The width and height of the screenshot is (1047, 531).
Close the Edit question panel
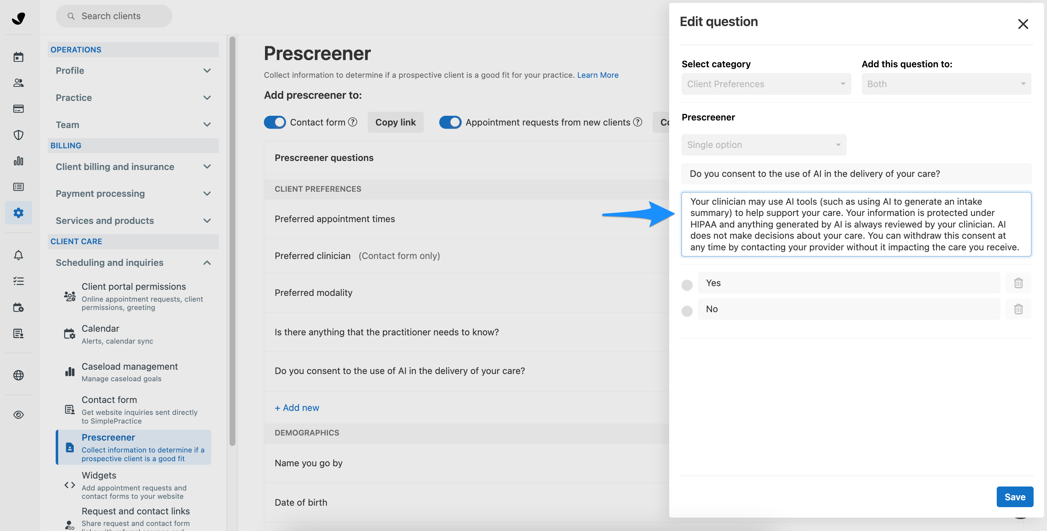pos(1023,24)
